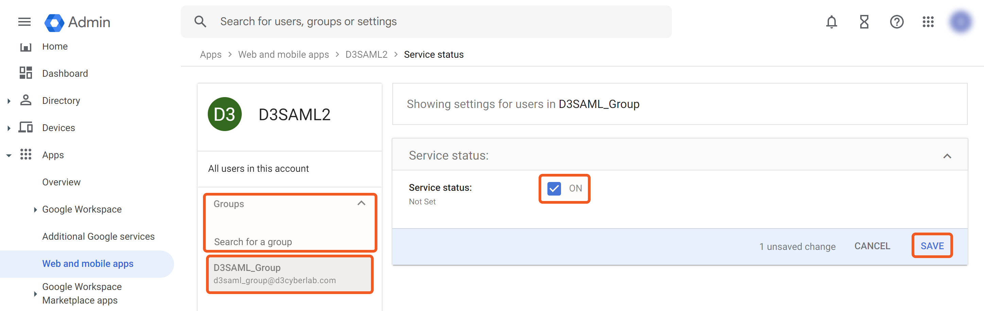This screenshot has width=984, height=311.
Task: Expand Google Workspace under Apps
Action: pyautogui.click(x=35, y=209)
